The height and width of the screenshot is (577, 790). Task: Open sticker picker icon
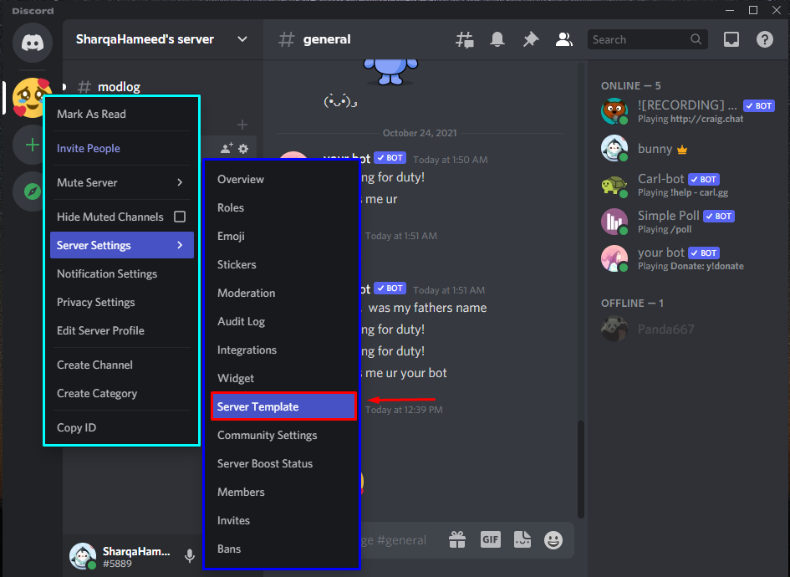[522, 539]
